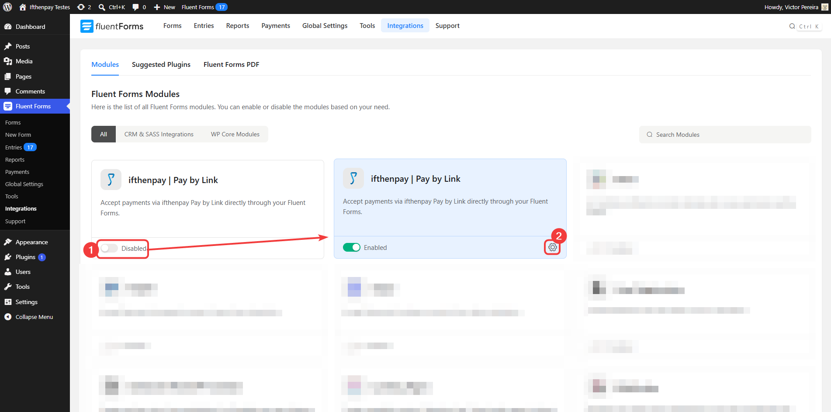
Task: Open Reports in the top navigation
Action: (x=238, y=26)
